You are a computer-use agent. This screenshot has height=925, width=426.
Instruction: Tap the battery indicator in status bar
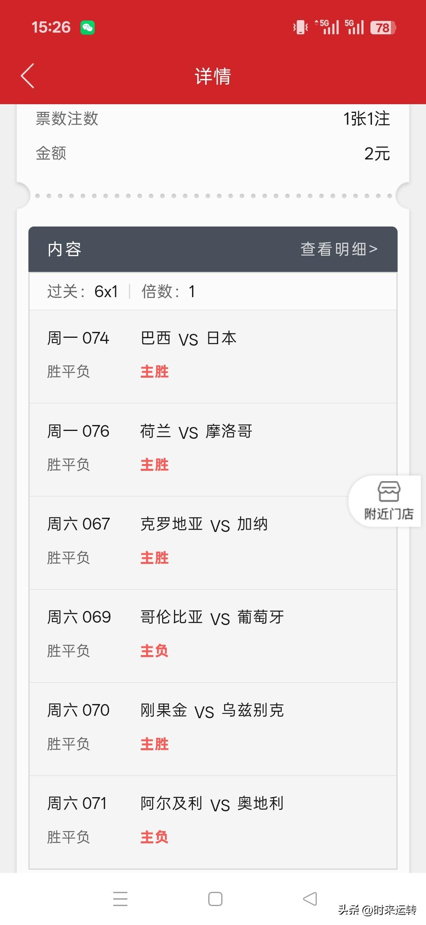tap(383, 28)
